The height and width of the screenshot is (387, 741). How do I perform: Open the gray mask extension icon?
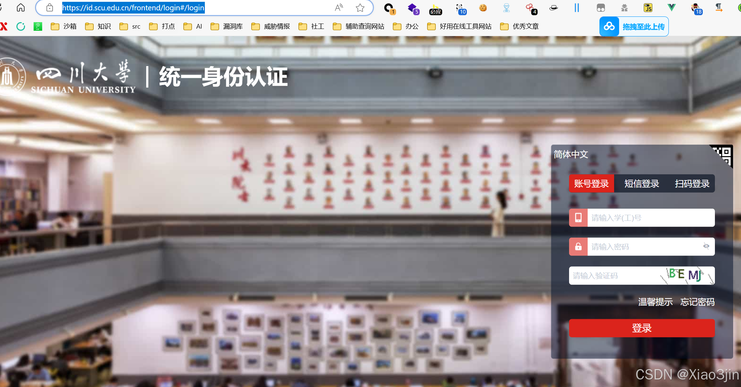[601, 8]
